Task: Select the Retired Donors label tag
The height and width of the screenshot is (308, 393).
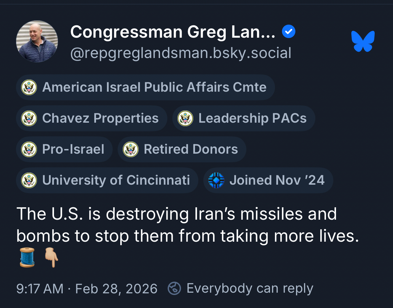Action: tap(191, 149)
